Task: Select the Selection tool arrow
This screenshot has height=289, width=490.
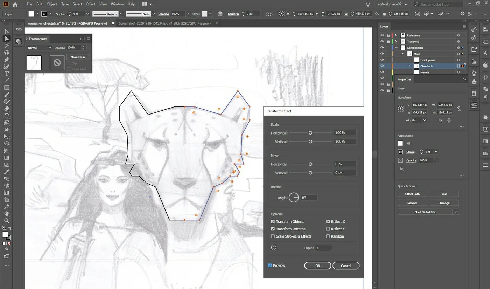Action: 7,32
